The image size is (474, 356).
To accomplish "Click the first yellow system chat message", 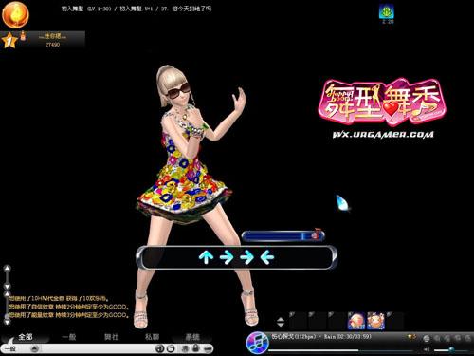I will pos(59,298).
